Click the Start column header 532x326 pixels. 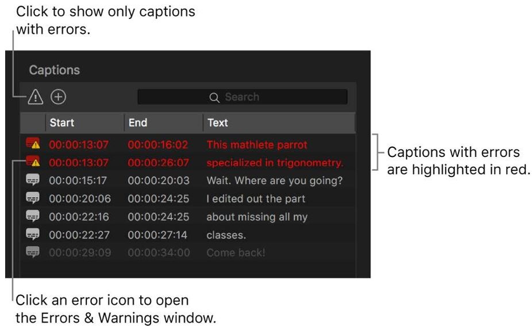[62, 122]
